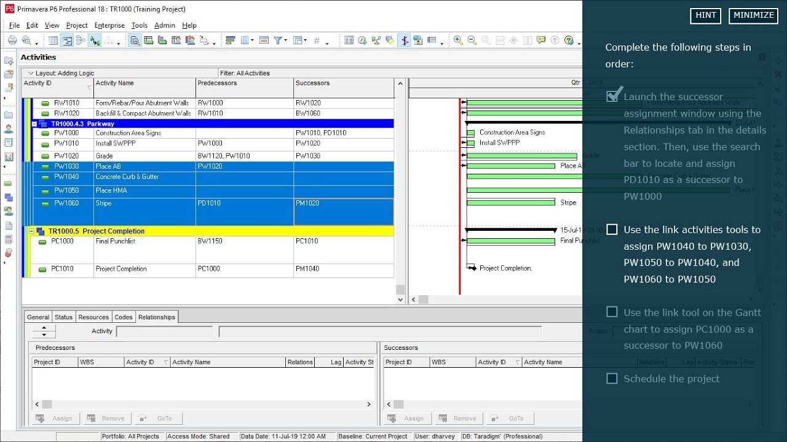Show the Activity Usage Profile icon
The image size is (787, 442).
pyautogui.click(x=162, y=41)
